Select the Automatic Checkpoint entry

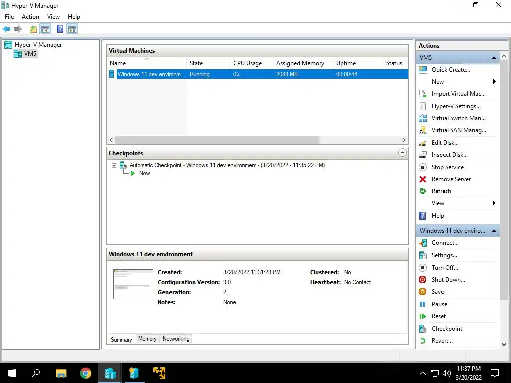[227, 165]
